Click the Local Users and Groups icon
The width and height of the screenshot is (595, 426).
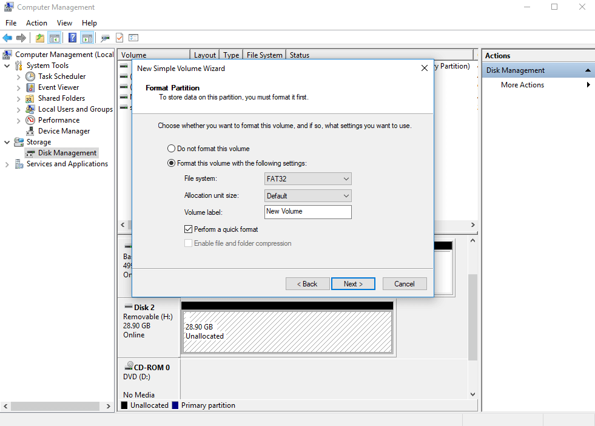(x=30, y=109)
